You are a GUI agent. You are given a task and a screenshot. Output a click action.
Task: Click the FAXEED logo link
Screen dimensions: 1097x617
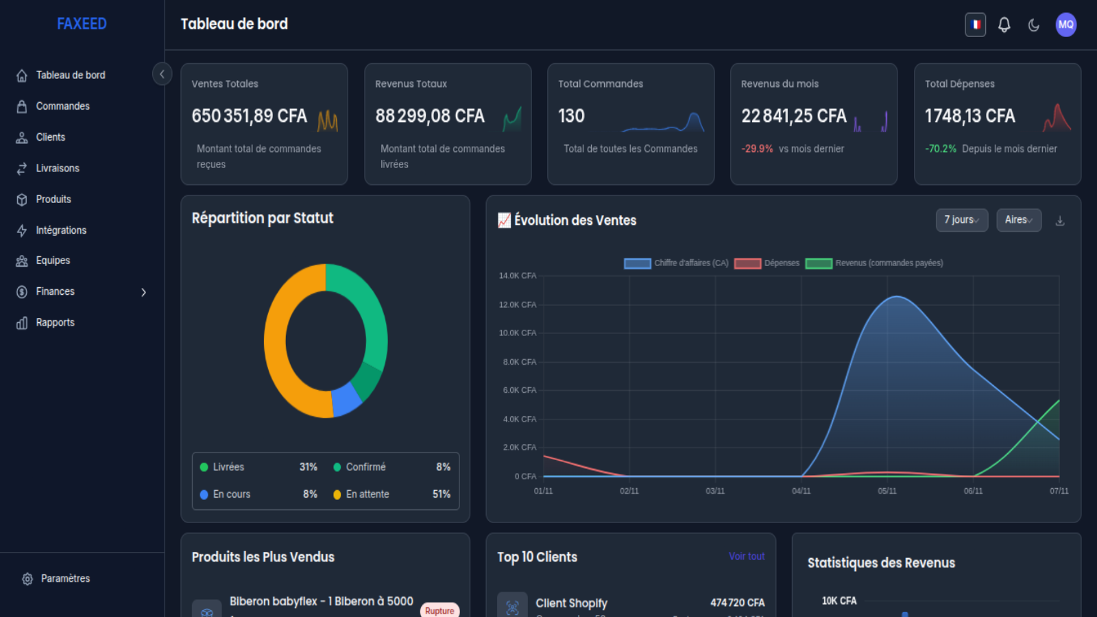coord(82,24)
